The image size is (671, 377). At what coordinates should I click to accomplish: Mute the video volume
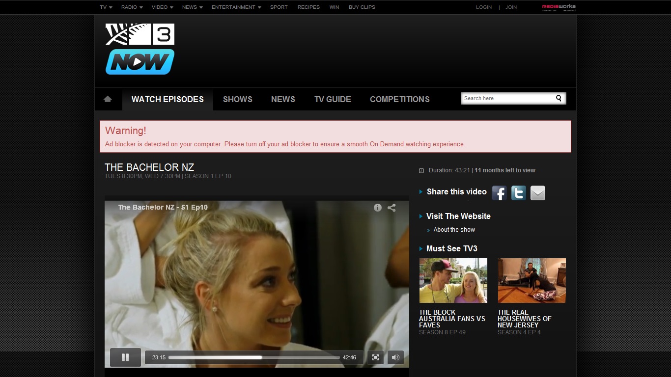(395, 357)
